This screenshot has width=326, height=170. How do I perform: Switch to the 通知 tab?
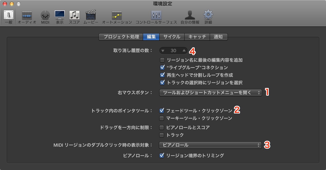pyautogui.click(x=218, y=37)
